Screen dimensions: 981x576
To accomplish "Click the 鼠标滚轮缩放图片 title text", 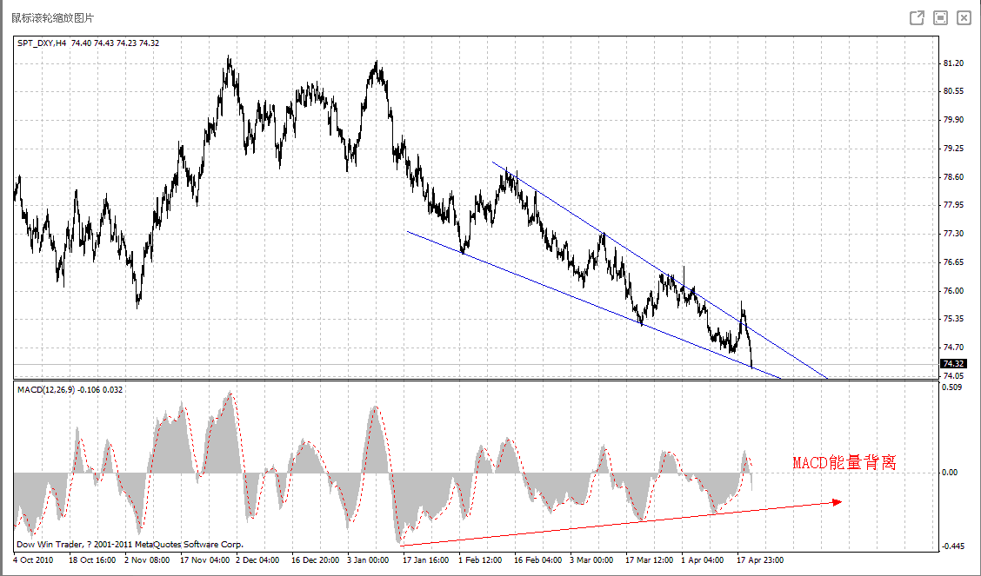I will 52,17.
